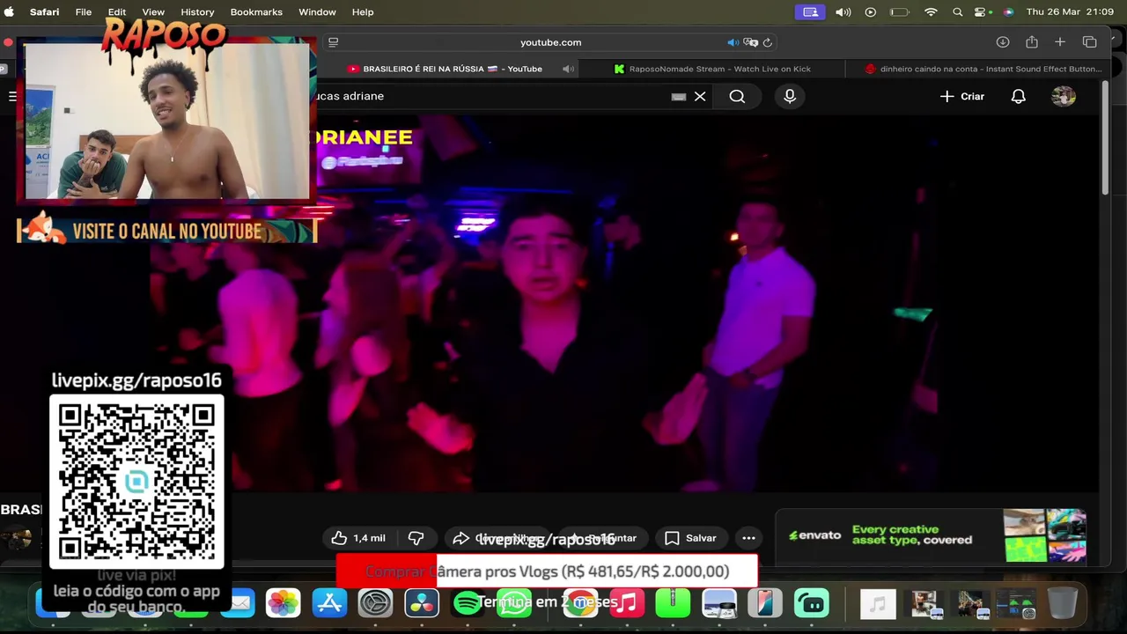Open Mail from the Dock
1127x634 pixels.
pyautogui.click(x=239, y=603)
